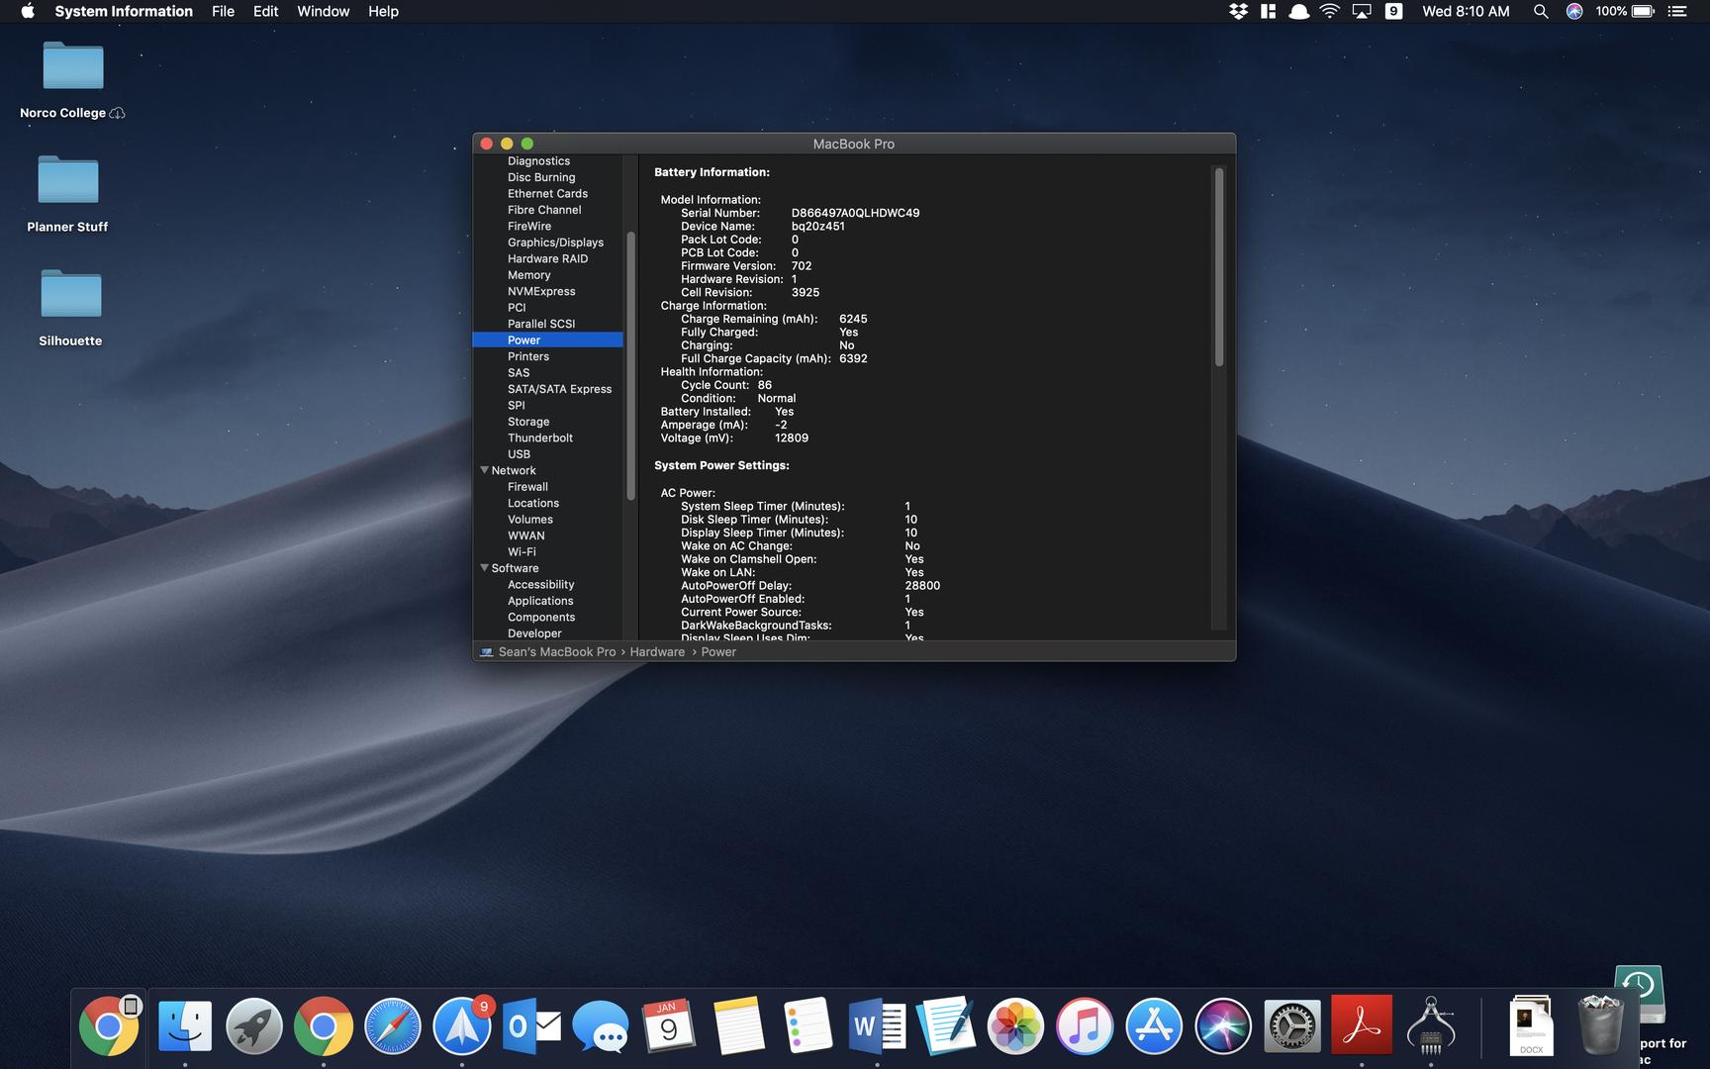Open System Preferences gear icon in Dock
Screen dimensions: 1710x1069
[1292, 1026]
